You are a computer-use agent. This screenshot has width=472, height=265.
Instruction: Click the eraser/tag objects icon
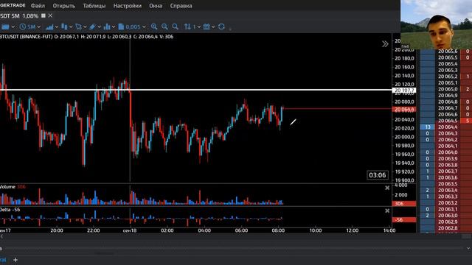[x=93, y=26]
